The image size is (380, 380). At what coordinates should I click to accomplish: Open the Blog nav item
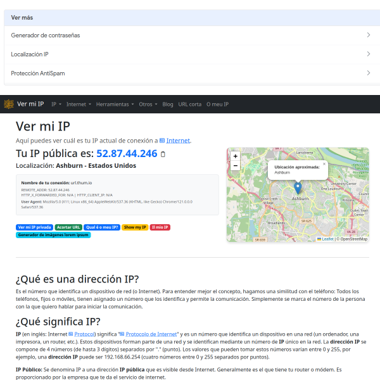tap(168, 104)
